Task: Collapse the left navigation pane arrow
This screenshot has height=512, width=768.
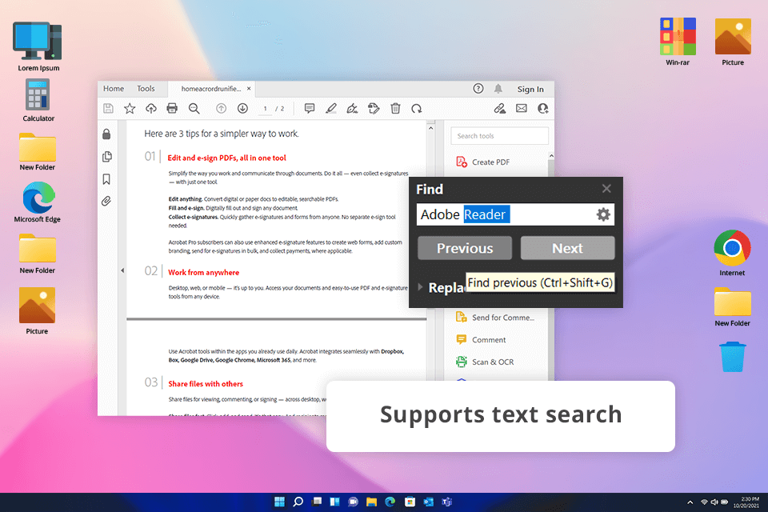Action: click(122, 270)
